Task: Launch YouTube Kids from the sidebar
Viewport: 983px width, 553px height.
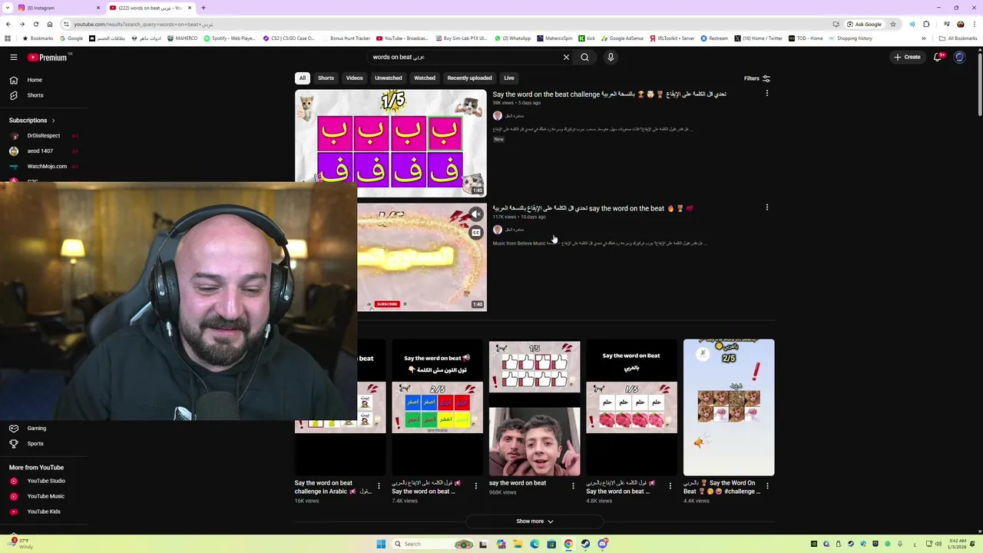Action: pos(44,512)
